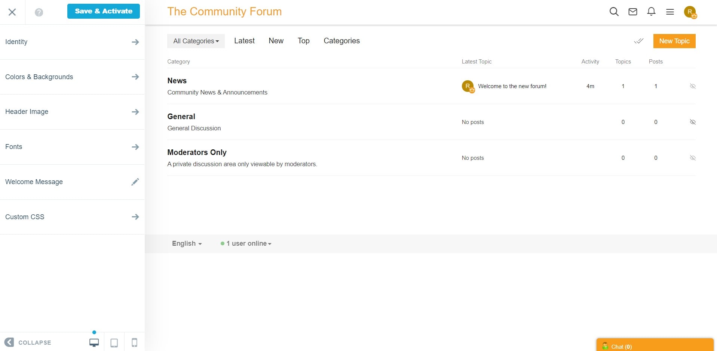Toggle watch icon for Moderators Only category
The image size is (717, 351).
[692, 158]
